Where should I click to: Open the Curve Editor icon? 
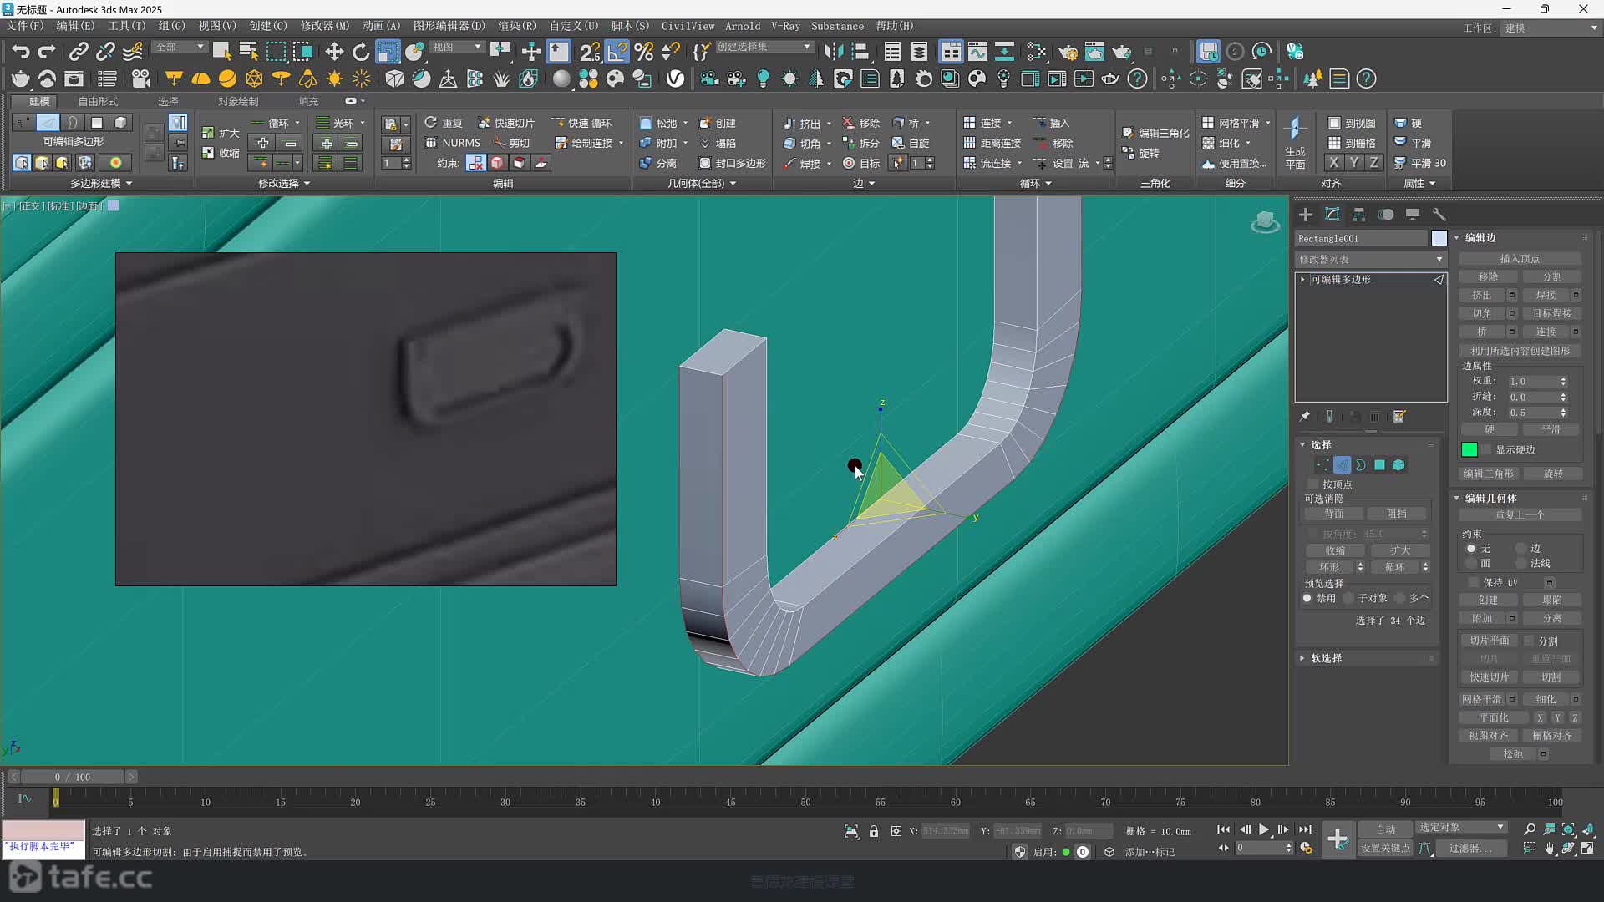pyautogui.click(x=977, y=52)
